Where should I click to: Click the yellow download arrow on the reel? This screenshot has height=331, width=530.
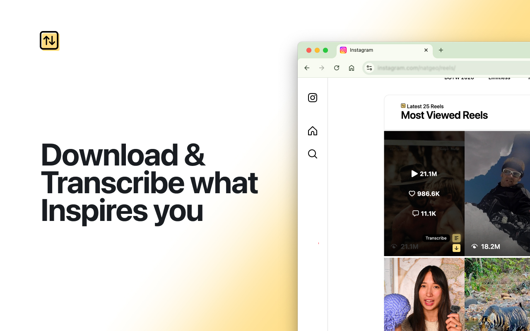click(456, 248)
